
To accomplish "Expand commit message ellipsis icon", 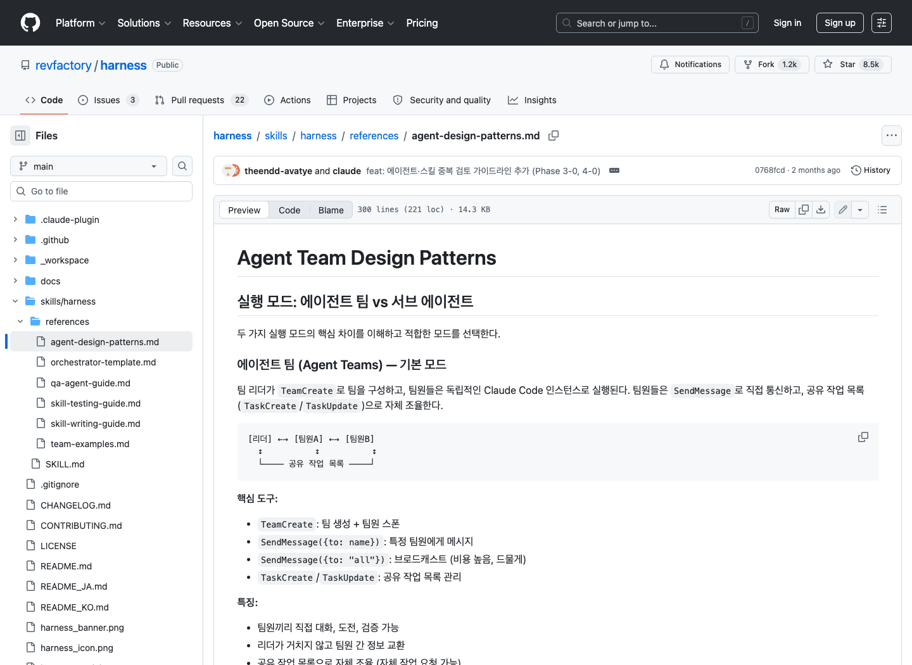I will click(614, 170).
